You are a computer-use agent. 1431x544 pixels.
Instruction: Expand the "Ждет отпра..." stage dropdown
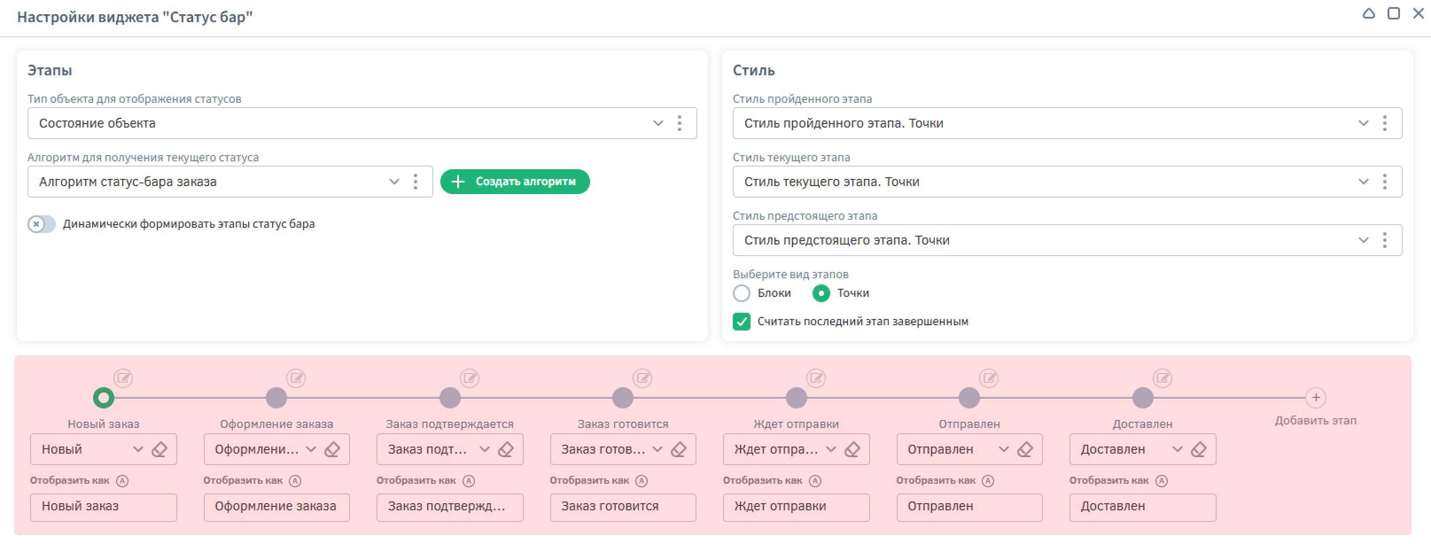pos(831,450)
